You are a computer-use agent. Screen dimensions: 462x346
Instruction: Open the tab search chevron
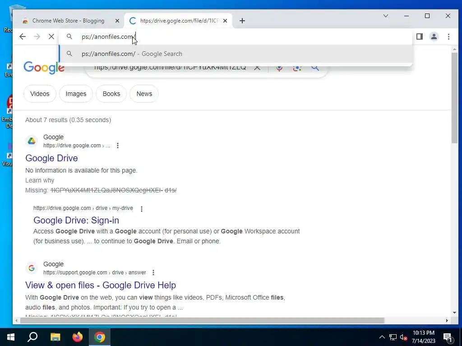[x=386, y=16]
